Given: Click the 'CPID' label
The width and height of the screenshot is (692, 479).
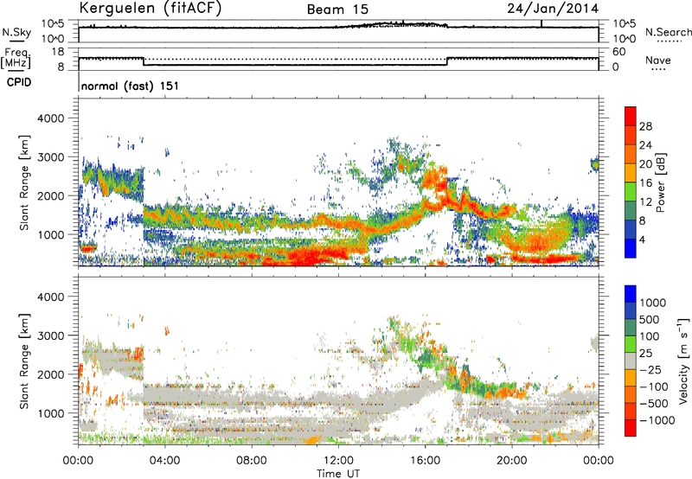Looking at the screenshot, I should (19, 82).
